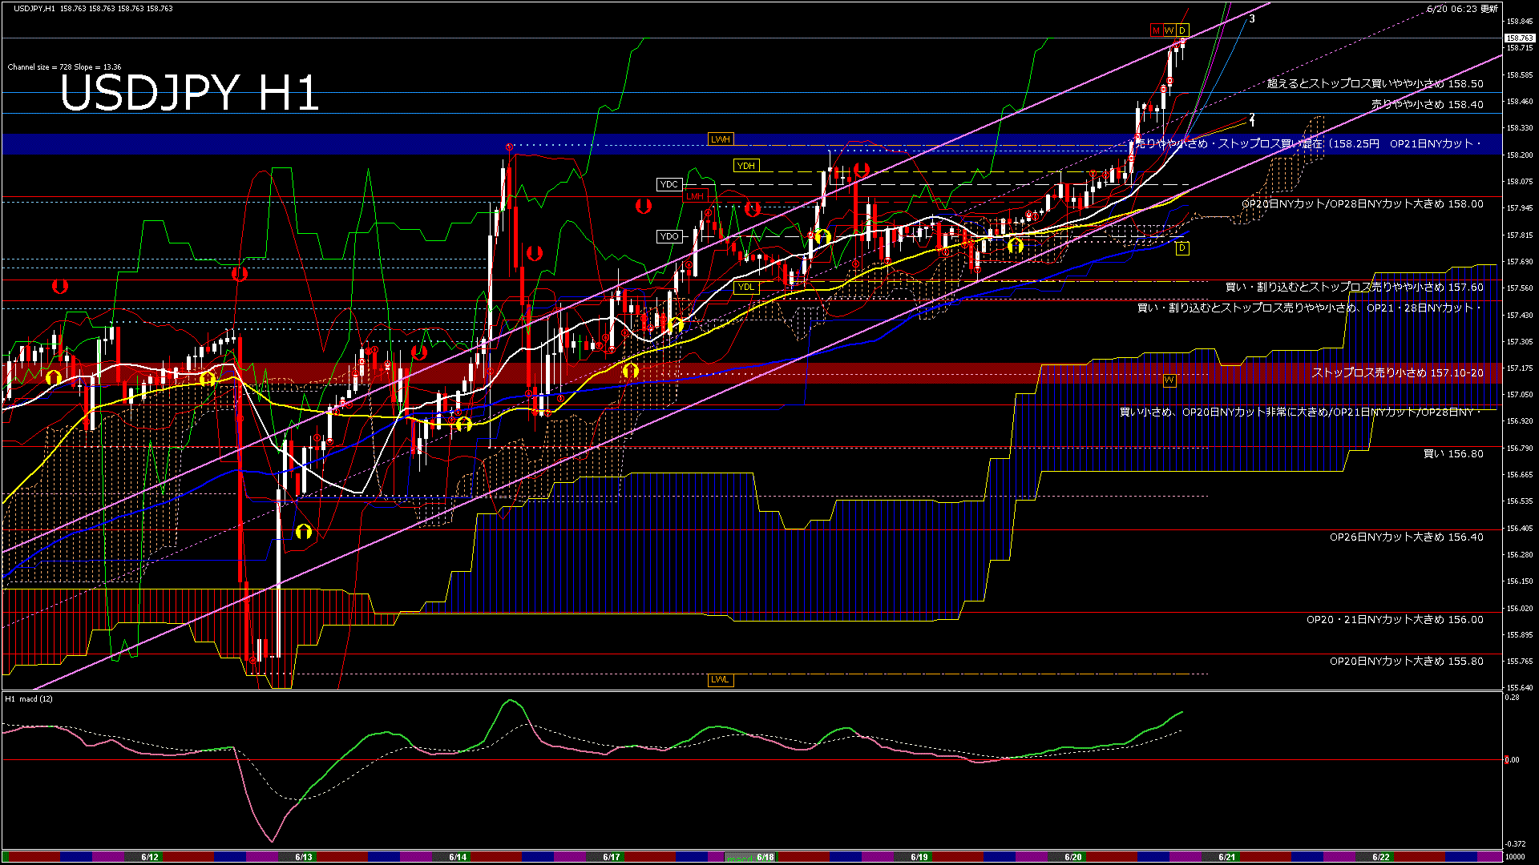Click the 10000 value at bottom right
Image resolution: width=1539 pixels, height=865 pixels.
coord(1515,857)
